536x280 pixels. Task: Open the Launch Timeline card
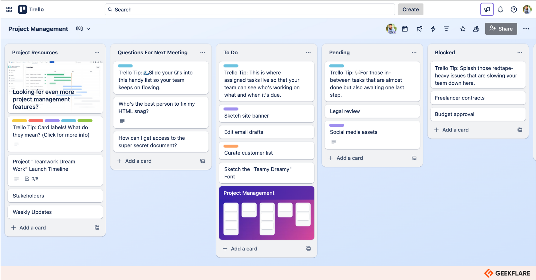click(55, 170)
